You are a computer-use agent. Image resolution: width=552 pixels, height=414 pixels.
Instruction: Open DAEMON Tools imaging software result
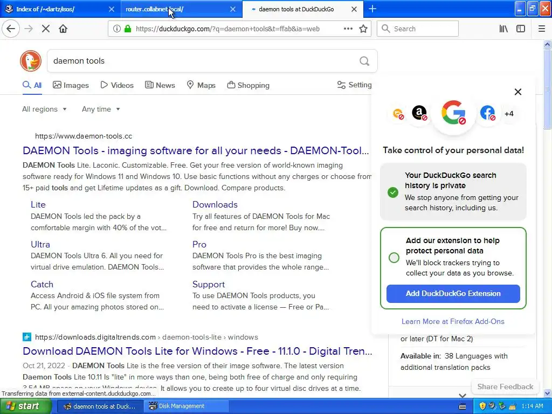tap(196, 151)
